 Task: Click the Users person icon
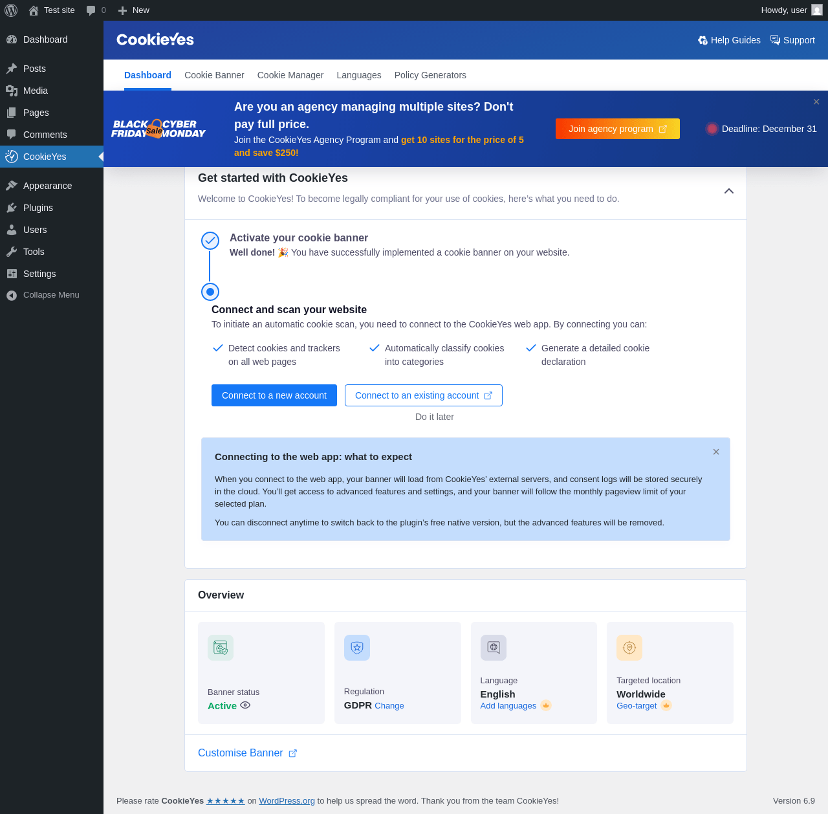[x=12, y=230]
